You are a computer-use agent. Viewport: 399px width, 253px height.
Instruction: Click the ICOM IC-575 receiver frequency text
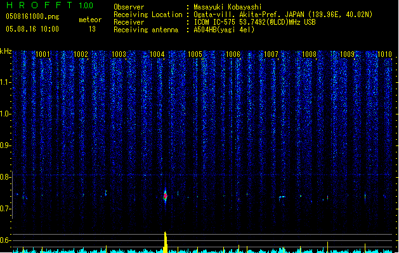pos(255,22)
